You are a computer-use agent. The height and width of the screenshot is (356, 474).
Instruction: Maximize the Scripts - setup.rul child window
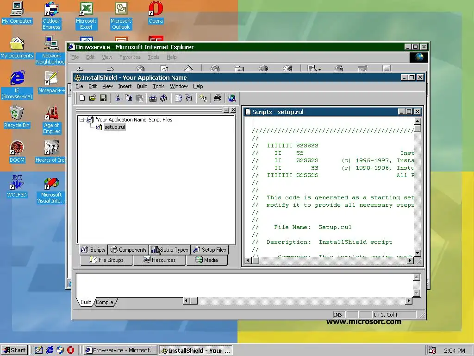[x=409, y=112]
